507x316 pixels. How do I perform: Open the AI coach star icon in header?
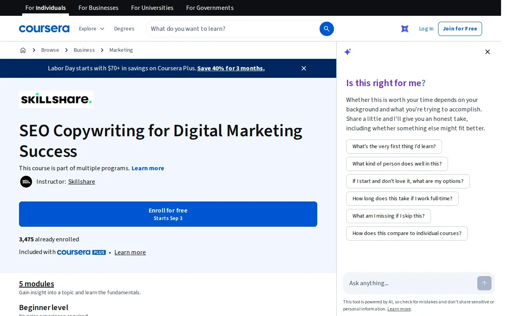405,29
